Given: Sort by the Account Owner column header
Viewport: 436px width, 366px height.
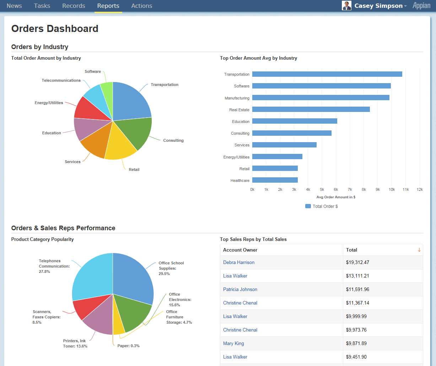Looking at the screenshot, I should click(240, 250).
